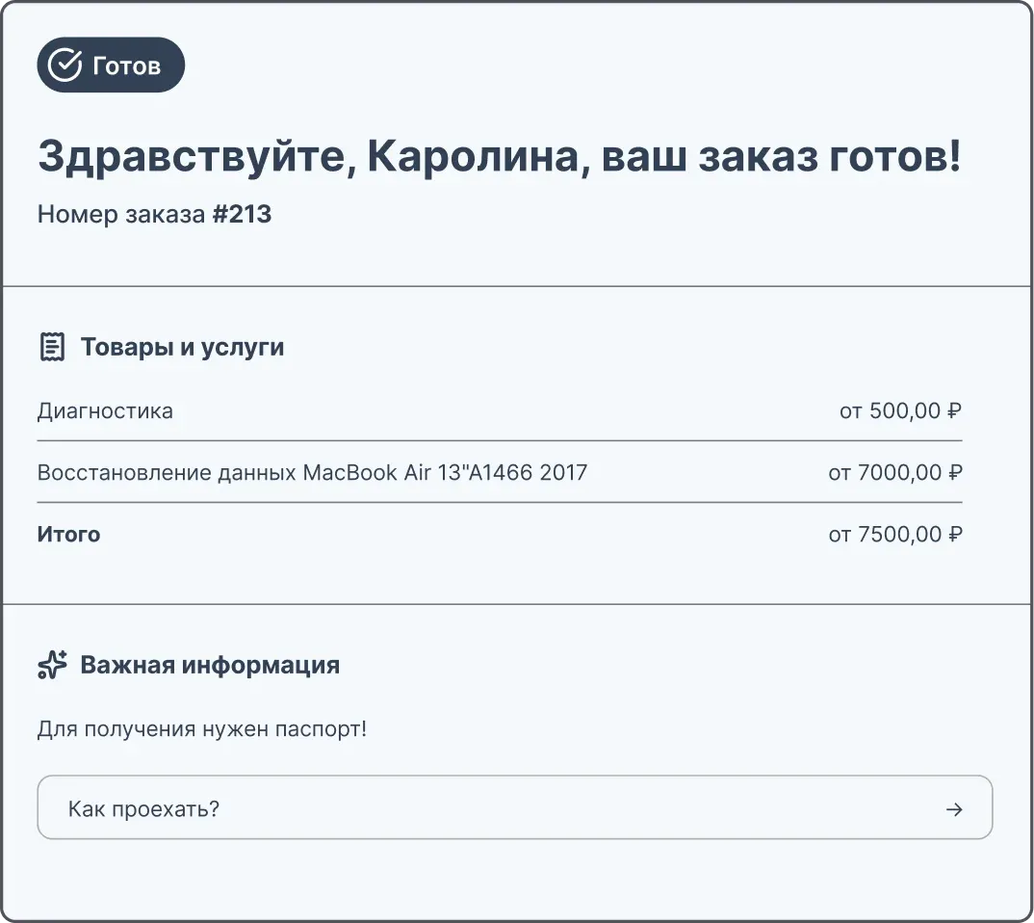The width and height of the screenshot is (1034, 923).
Task: Click the Товары и услуги section header
Action: click(183, 347)
